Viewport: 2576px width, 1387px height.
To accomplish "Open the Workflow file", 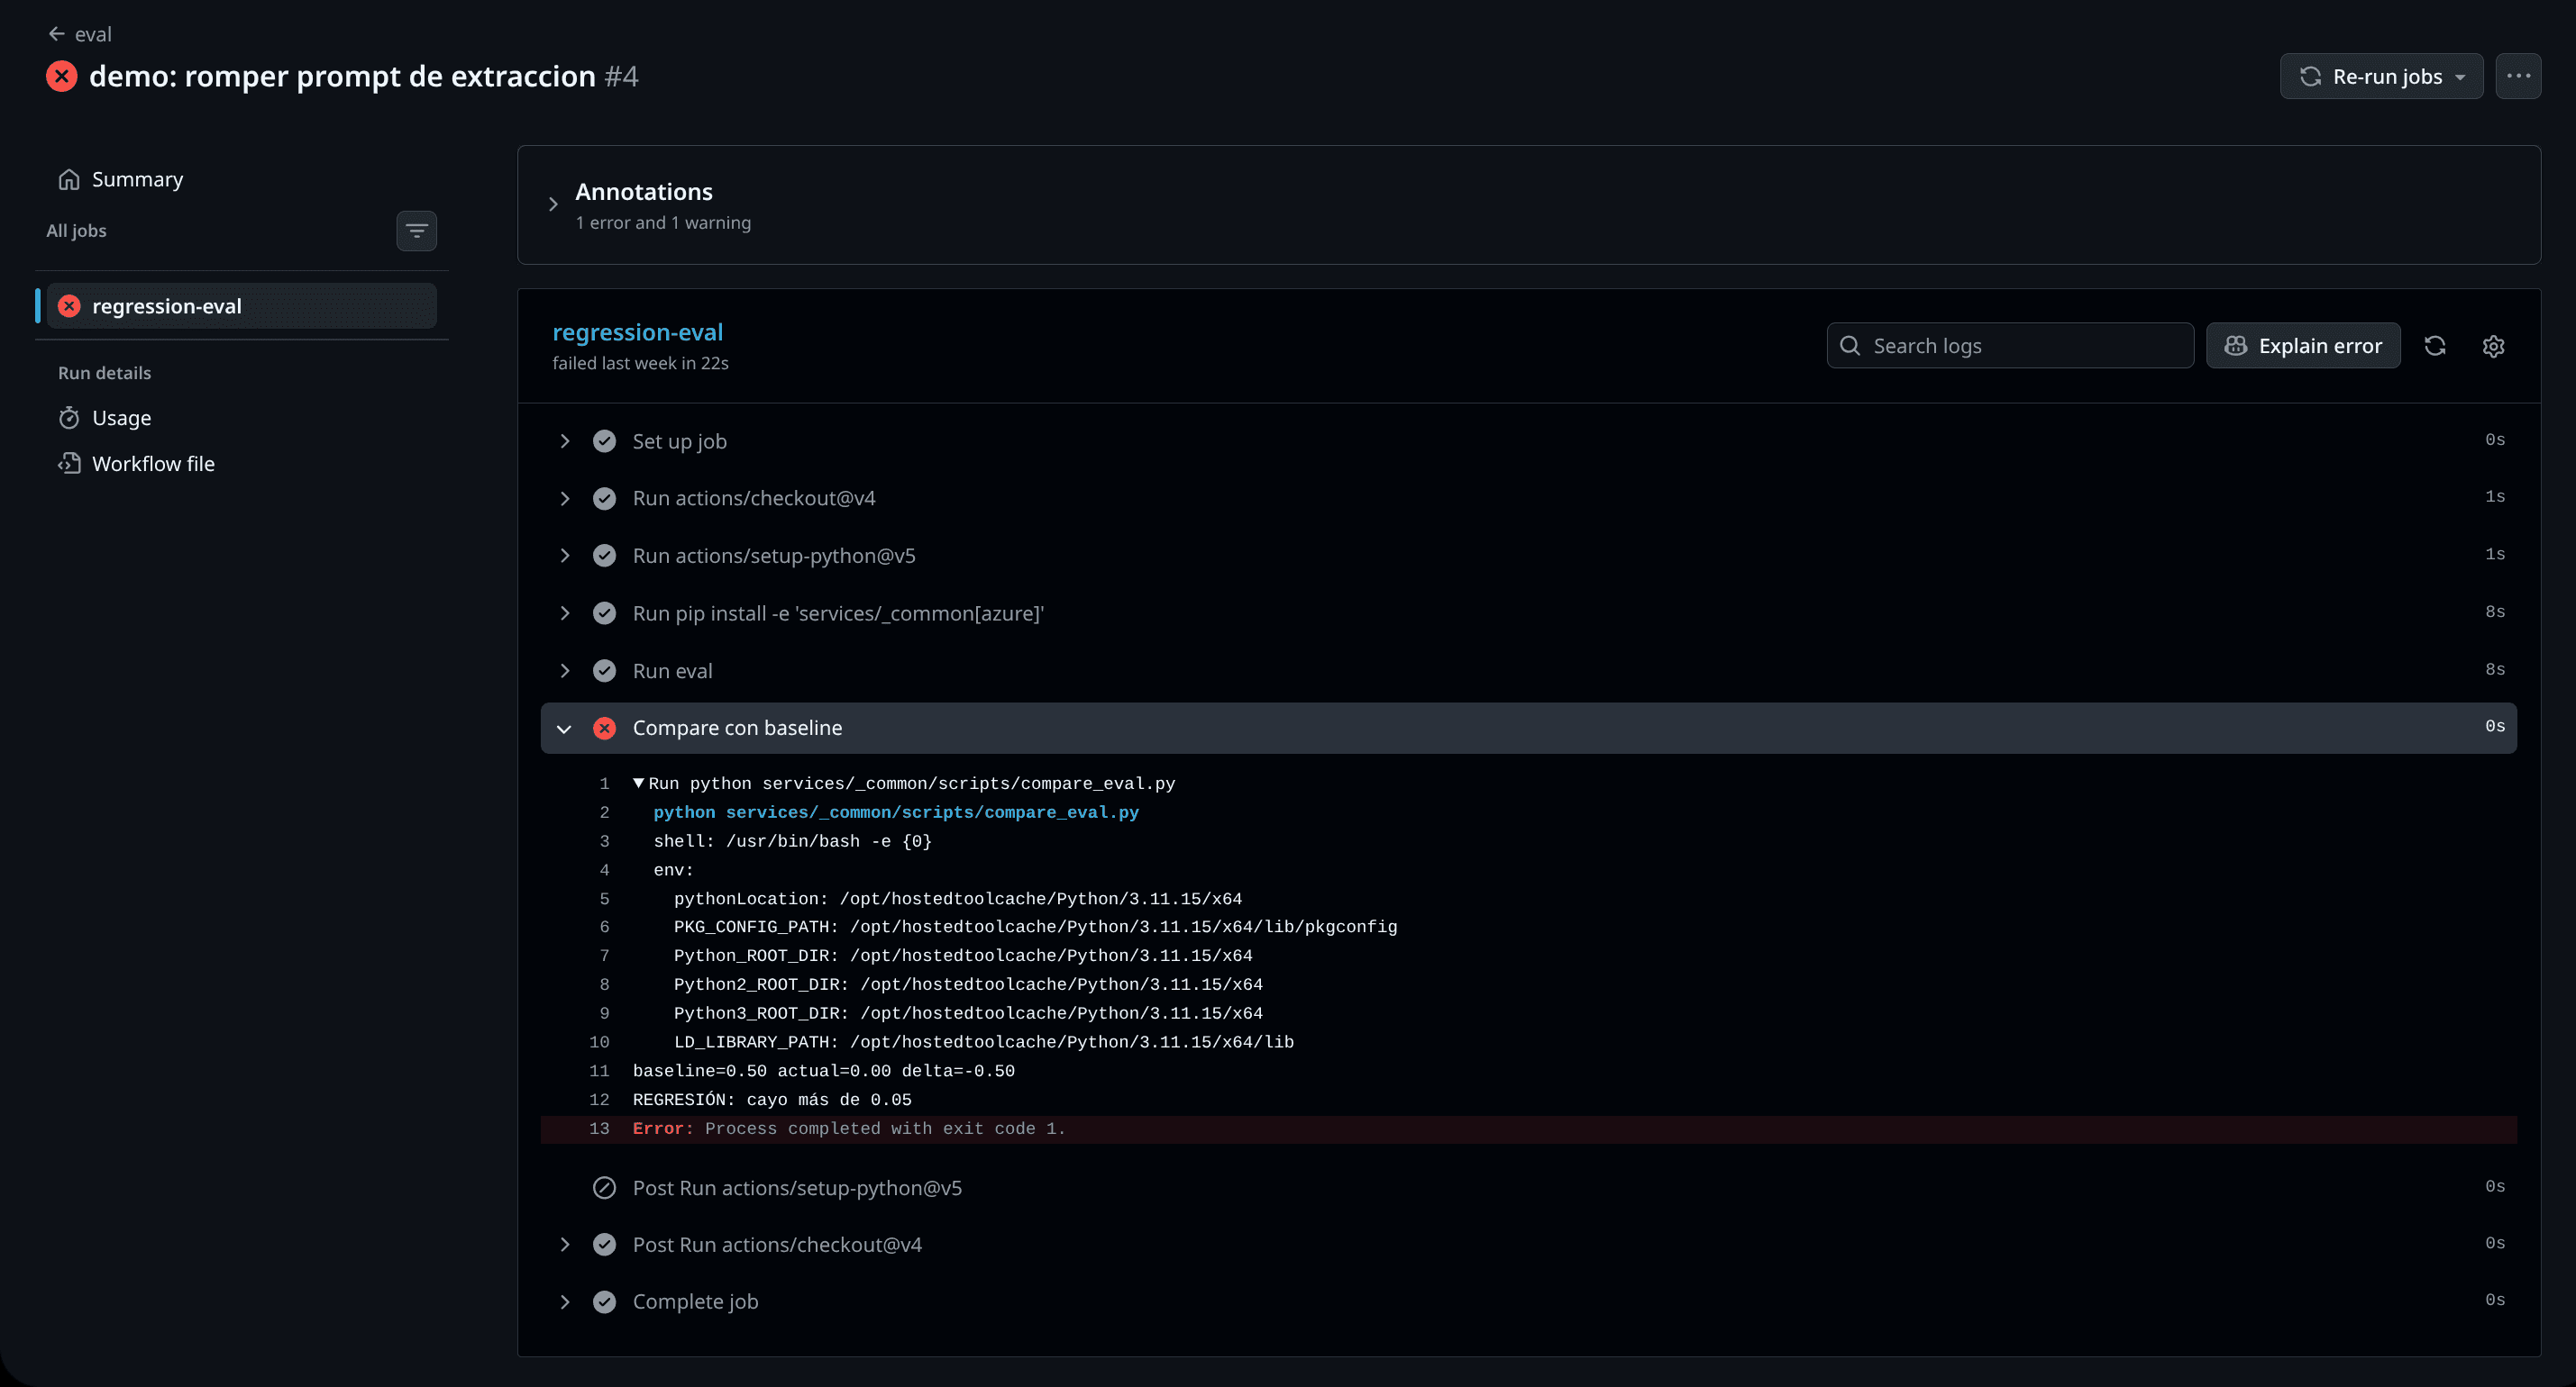I will (153, 464).
